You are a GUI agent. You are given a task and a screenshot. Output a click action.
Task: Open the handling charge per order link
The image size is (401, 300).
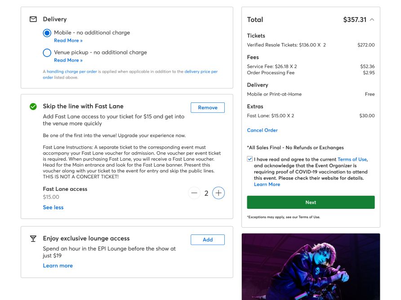tap(72, 71)
